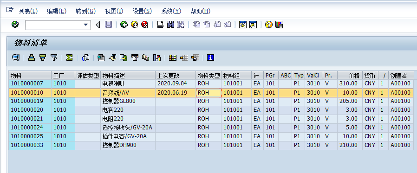Open Help with the question mark icon

[268, 25]
